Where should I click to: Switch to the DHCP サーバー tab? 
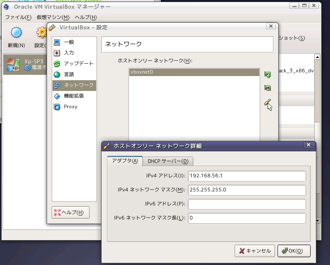point(168,161)
